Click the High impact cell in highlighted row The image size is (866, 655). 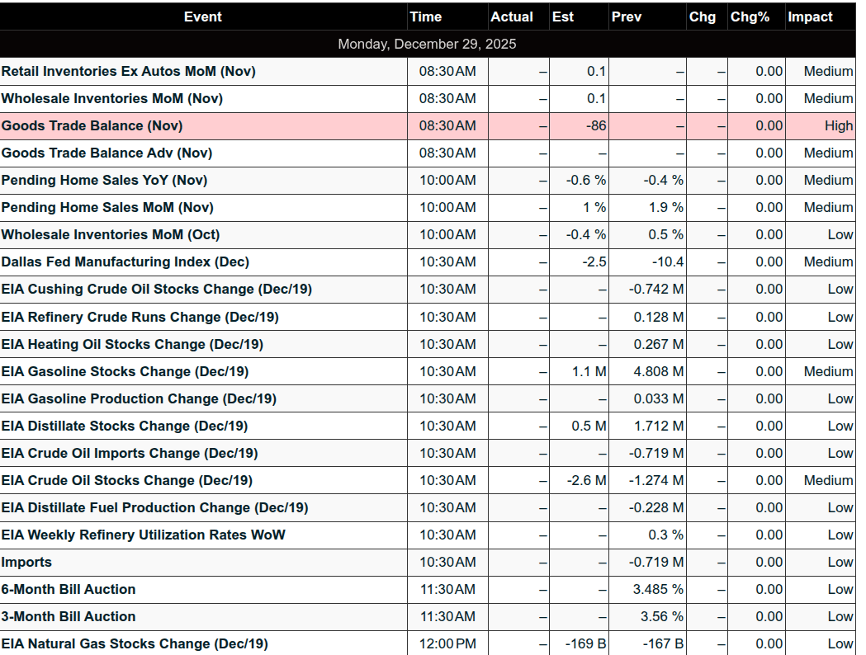838,126
